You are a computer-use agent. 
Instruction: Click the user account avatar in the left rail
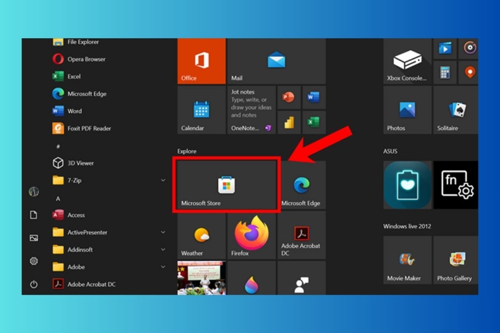click(34, 191)
